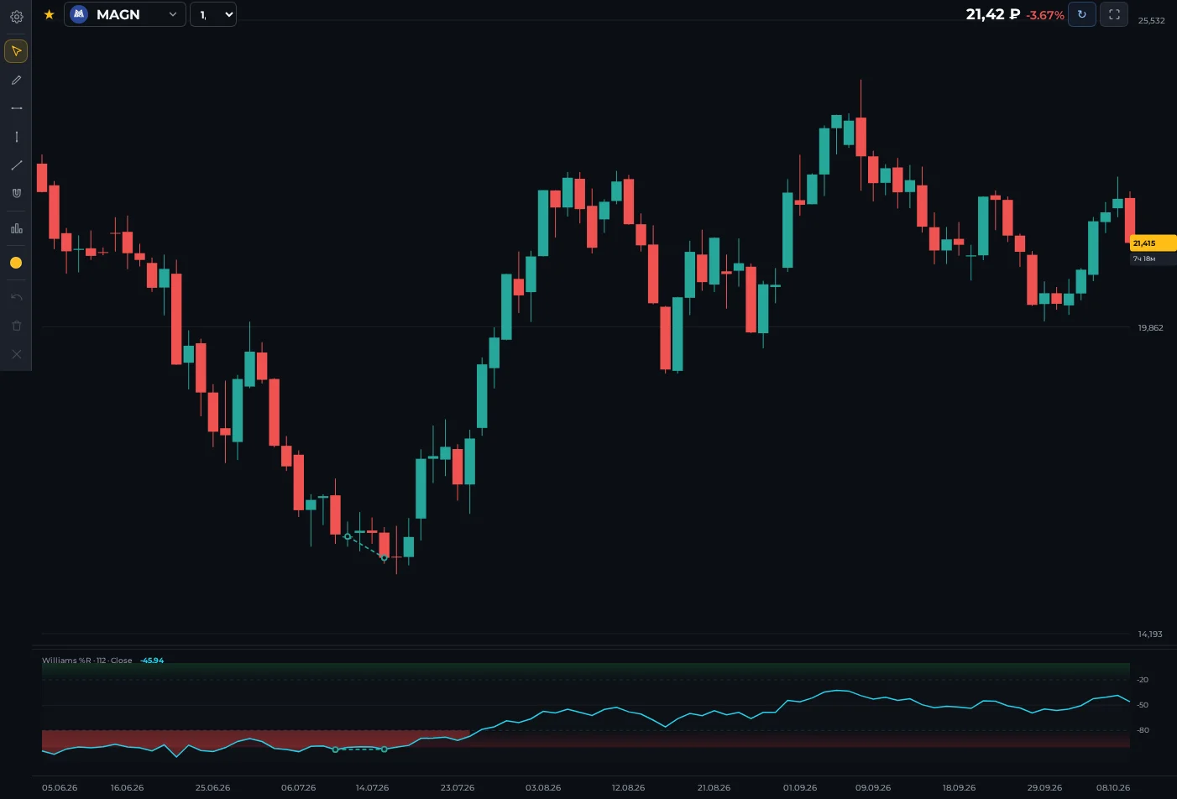Click the MAGN ticker logo
The height and width of the screenshot is (799, 1177).
coord(79,14)
